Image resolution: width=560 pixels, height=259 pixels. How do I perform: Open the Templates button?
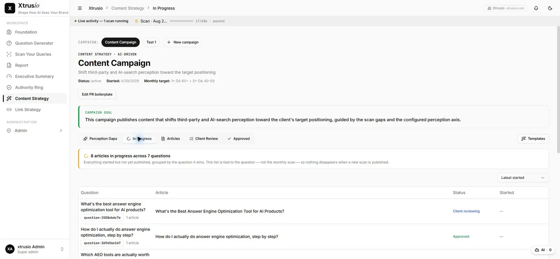click(533, 139)
